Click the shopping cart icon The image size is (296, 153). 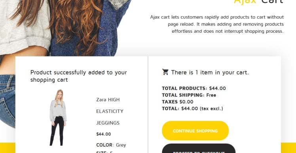(x=165, y=72)
